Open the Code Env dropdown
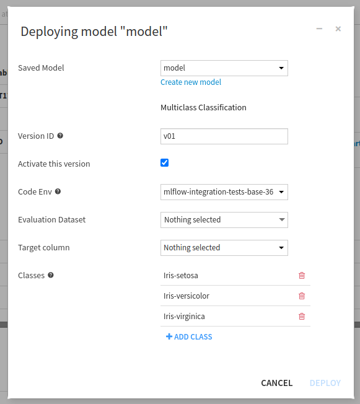This screenshot has height=404, width=360. 224,192
